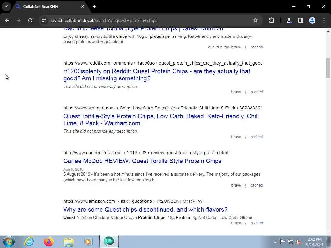
Task: Open network status tray icon
Action: pos(291,242)
